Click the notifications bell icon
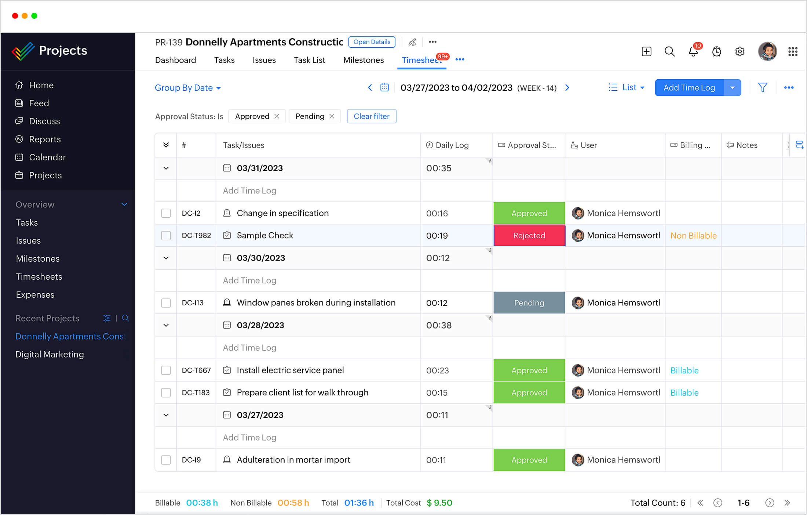Viewport: 807px width, 515px height. [692, 51]
